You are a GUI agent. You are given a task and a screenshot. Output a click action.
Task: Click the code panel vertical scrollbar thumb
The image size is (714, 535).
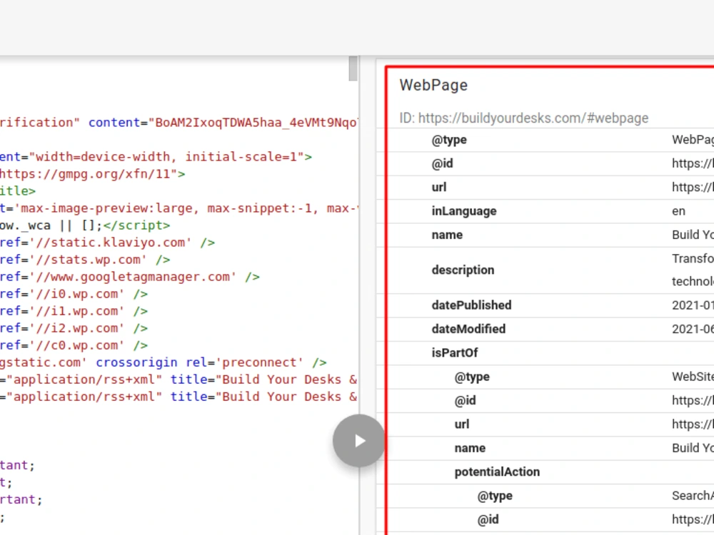click(x=353, y=68)
